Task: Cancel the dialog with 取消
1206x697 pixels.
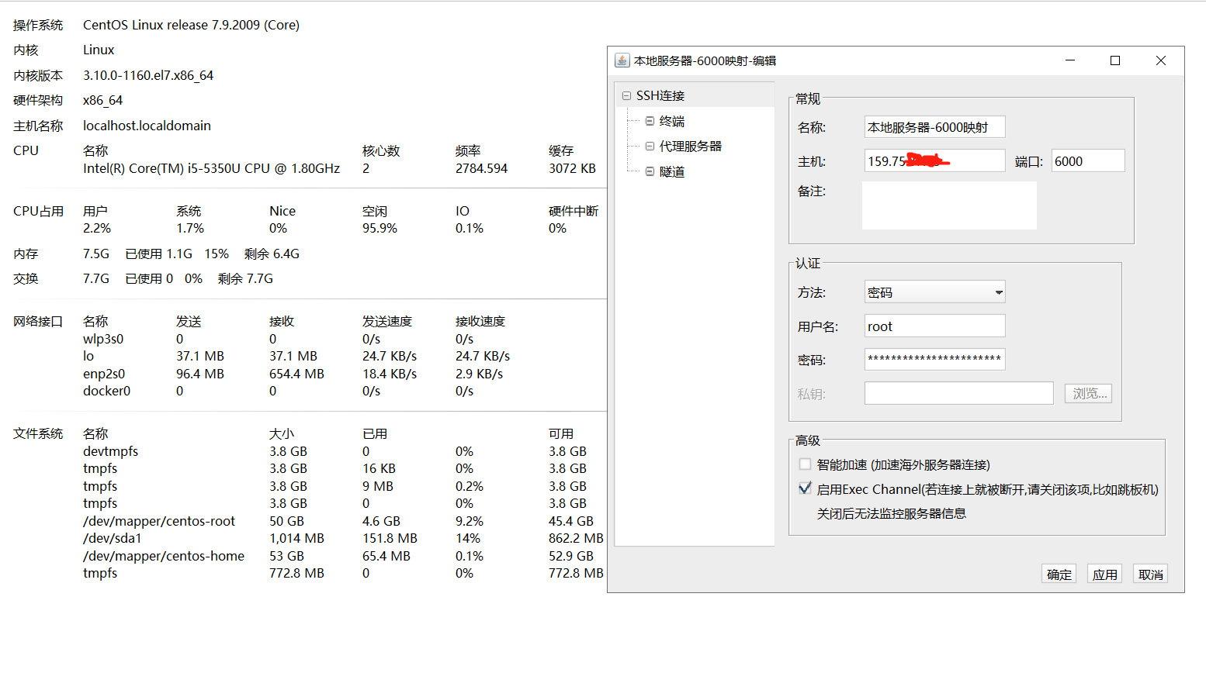Action: pyautogui.click(x=1150, y=574)
